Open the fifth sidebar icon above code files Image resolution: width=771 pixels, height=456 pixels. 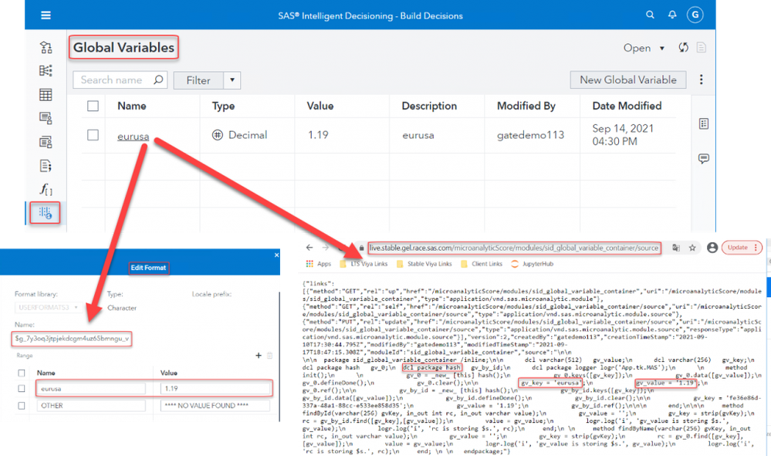pos(46,142)
